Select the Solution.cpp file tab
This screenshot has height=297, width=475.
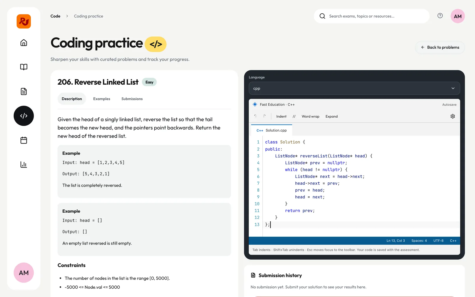272,130
